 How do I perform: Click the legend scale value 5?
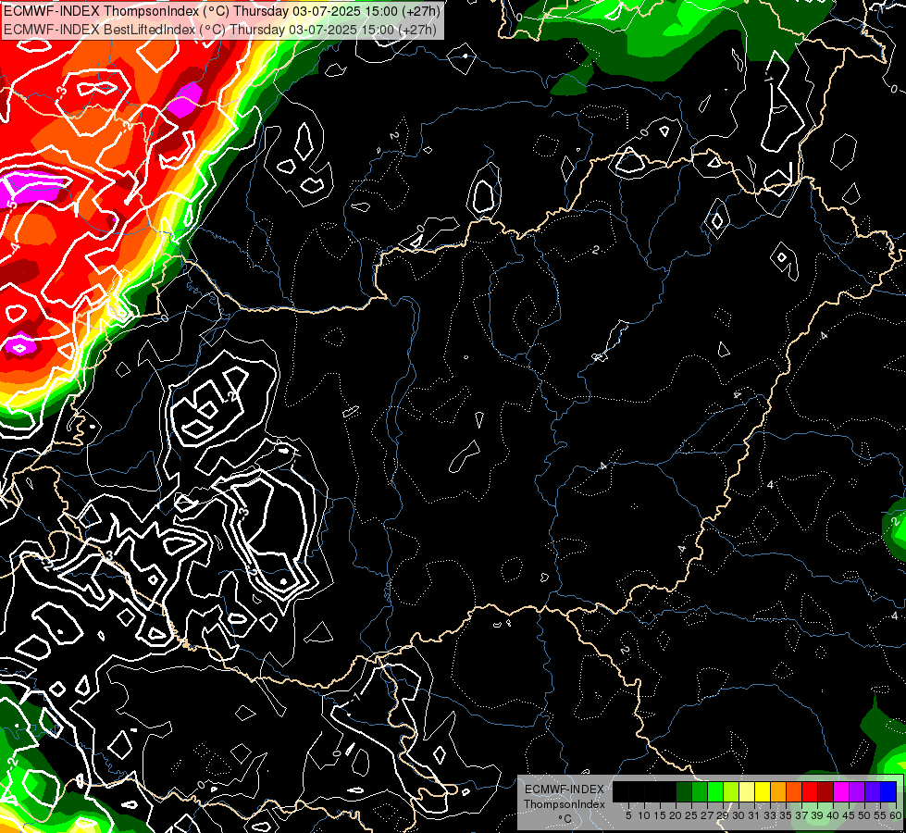click(628, 815)
